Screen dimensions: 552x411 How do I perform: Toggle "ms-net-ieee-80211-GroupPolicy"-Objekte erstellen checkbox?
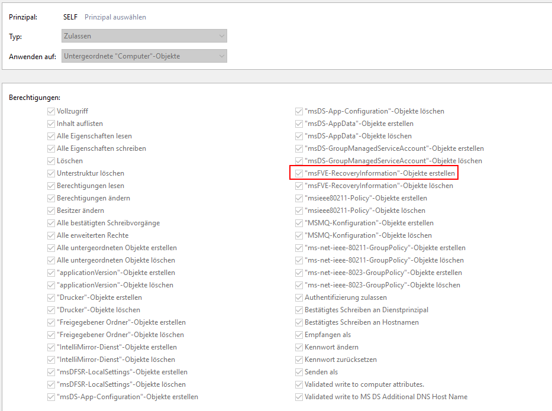299,248
